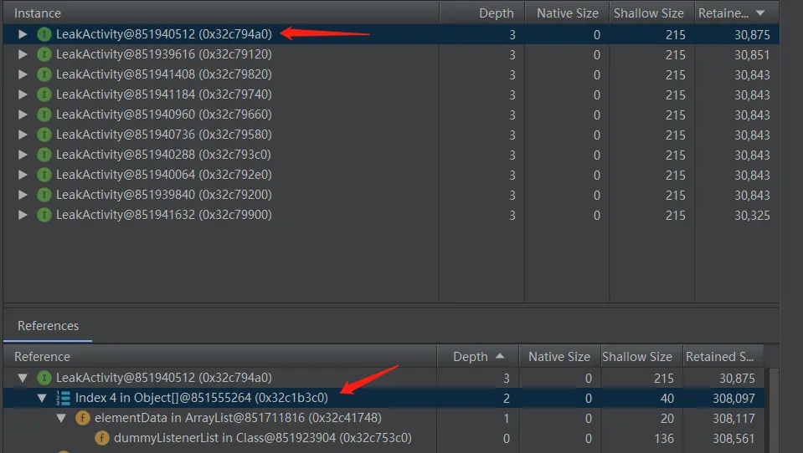Click instance icon of LeakActivity@851939840

pyautogui.click(x=44, y=195)
